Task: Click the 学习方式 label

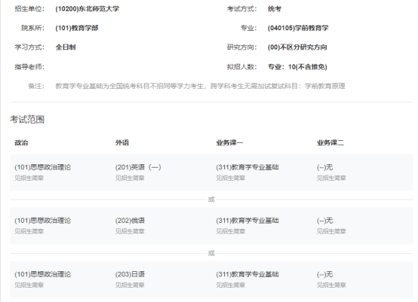Action: [x=29, y=47]
